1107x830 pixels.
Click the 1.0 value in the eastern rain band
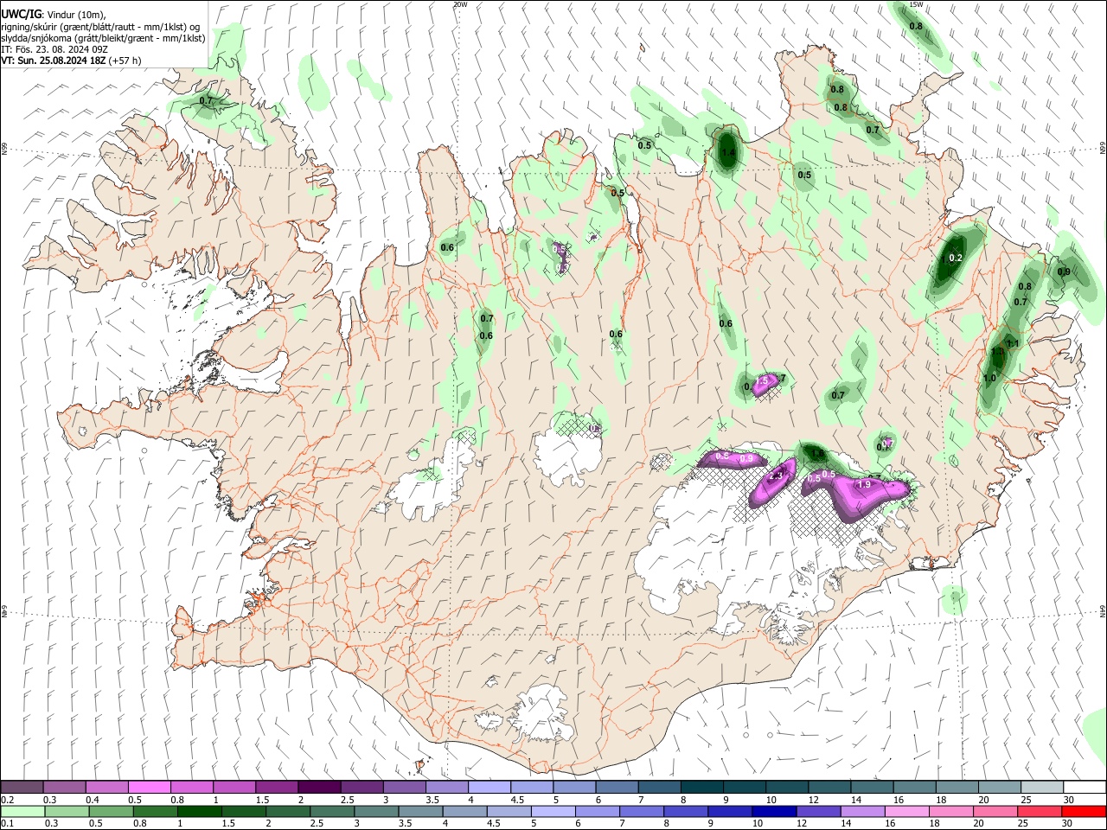[990, 379]
